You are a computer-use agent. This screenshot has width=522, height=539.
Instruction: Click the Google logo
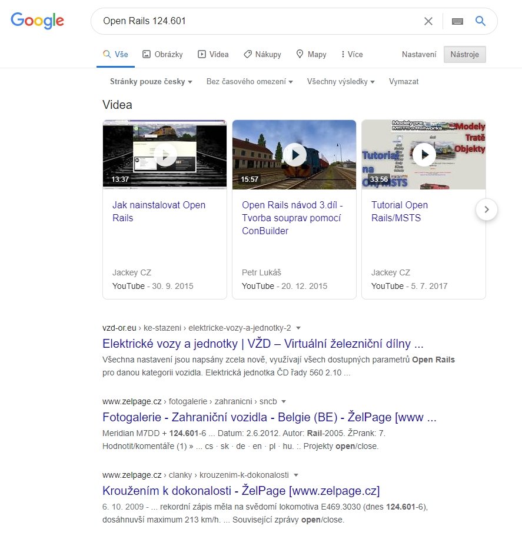pyautogui.click(x=37, y=21)
